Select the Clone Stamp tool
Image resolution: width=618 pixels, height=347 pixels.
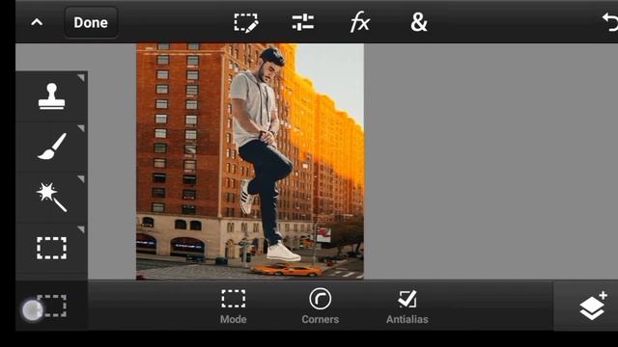[x=51, y=96]
